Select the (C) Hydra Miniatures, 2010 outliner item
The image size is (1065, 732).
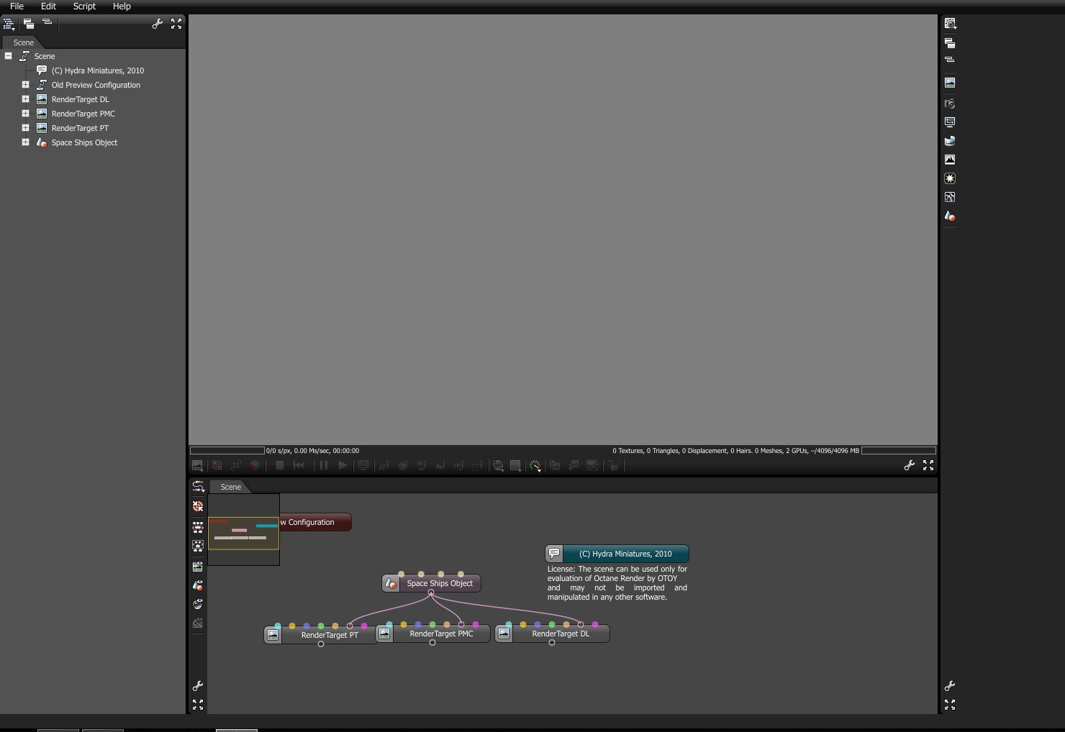tap(97, 70)
